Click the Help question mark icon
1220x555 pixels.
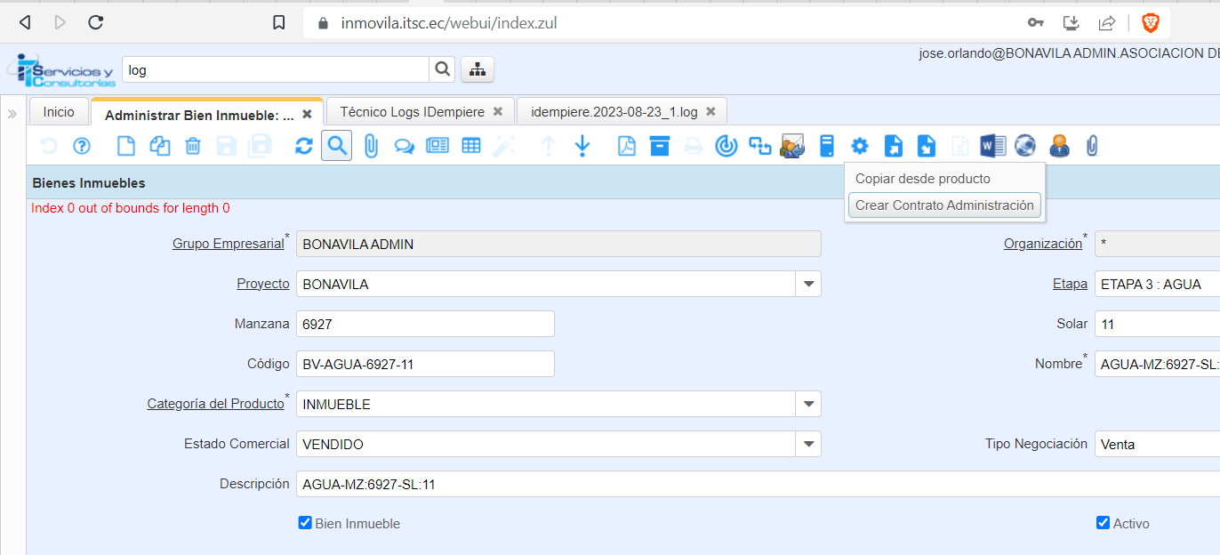[82, 146]
